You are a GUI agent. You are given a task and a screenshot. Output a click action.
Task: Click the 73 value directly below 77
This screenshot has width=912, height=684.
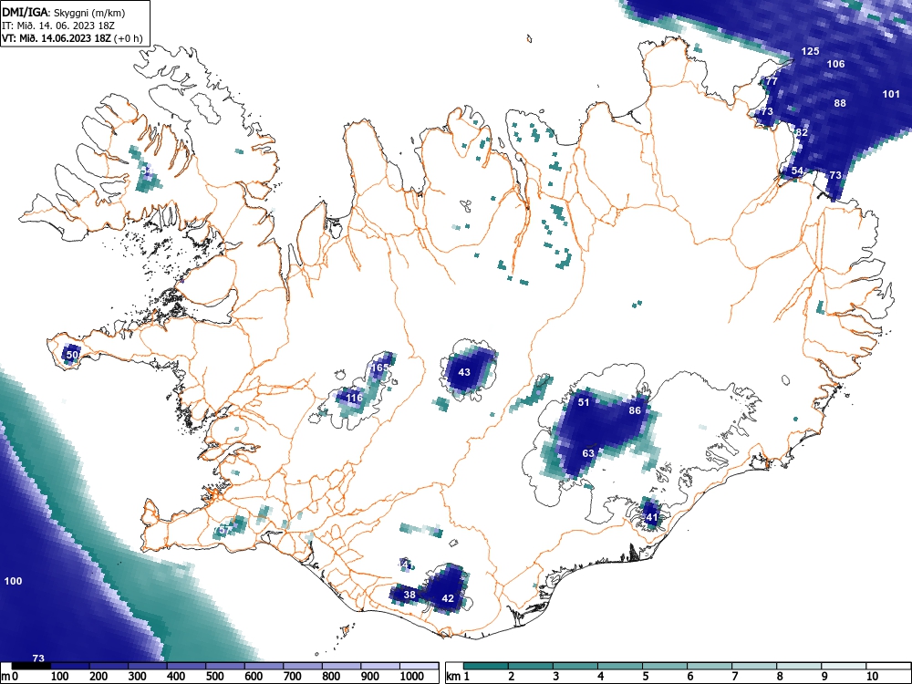(x=767, y=111)
